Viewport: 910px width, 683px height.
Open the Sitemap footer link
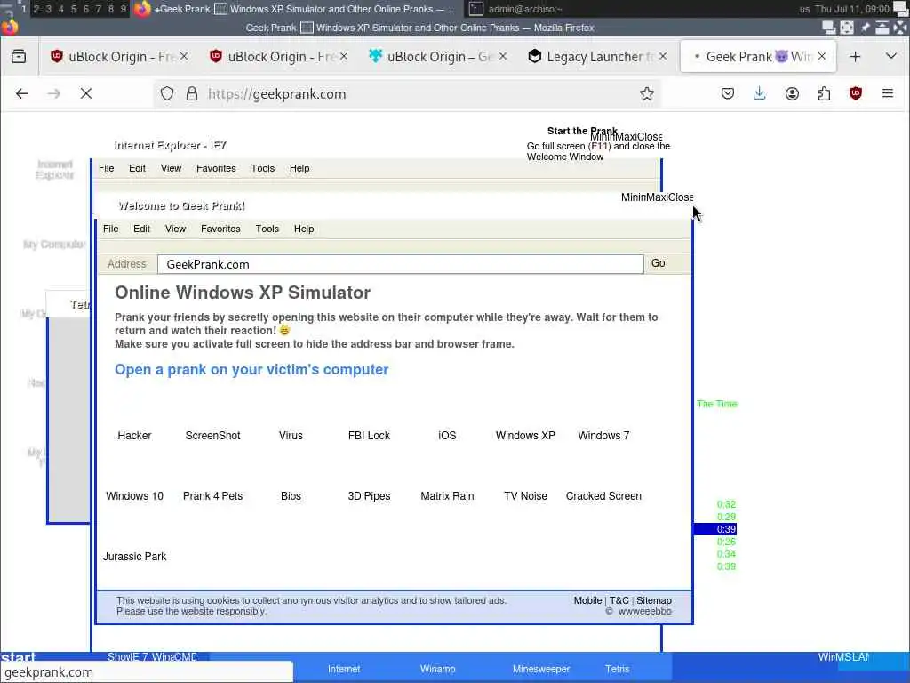point(653,600)
